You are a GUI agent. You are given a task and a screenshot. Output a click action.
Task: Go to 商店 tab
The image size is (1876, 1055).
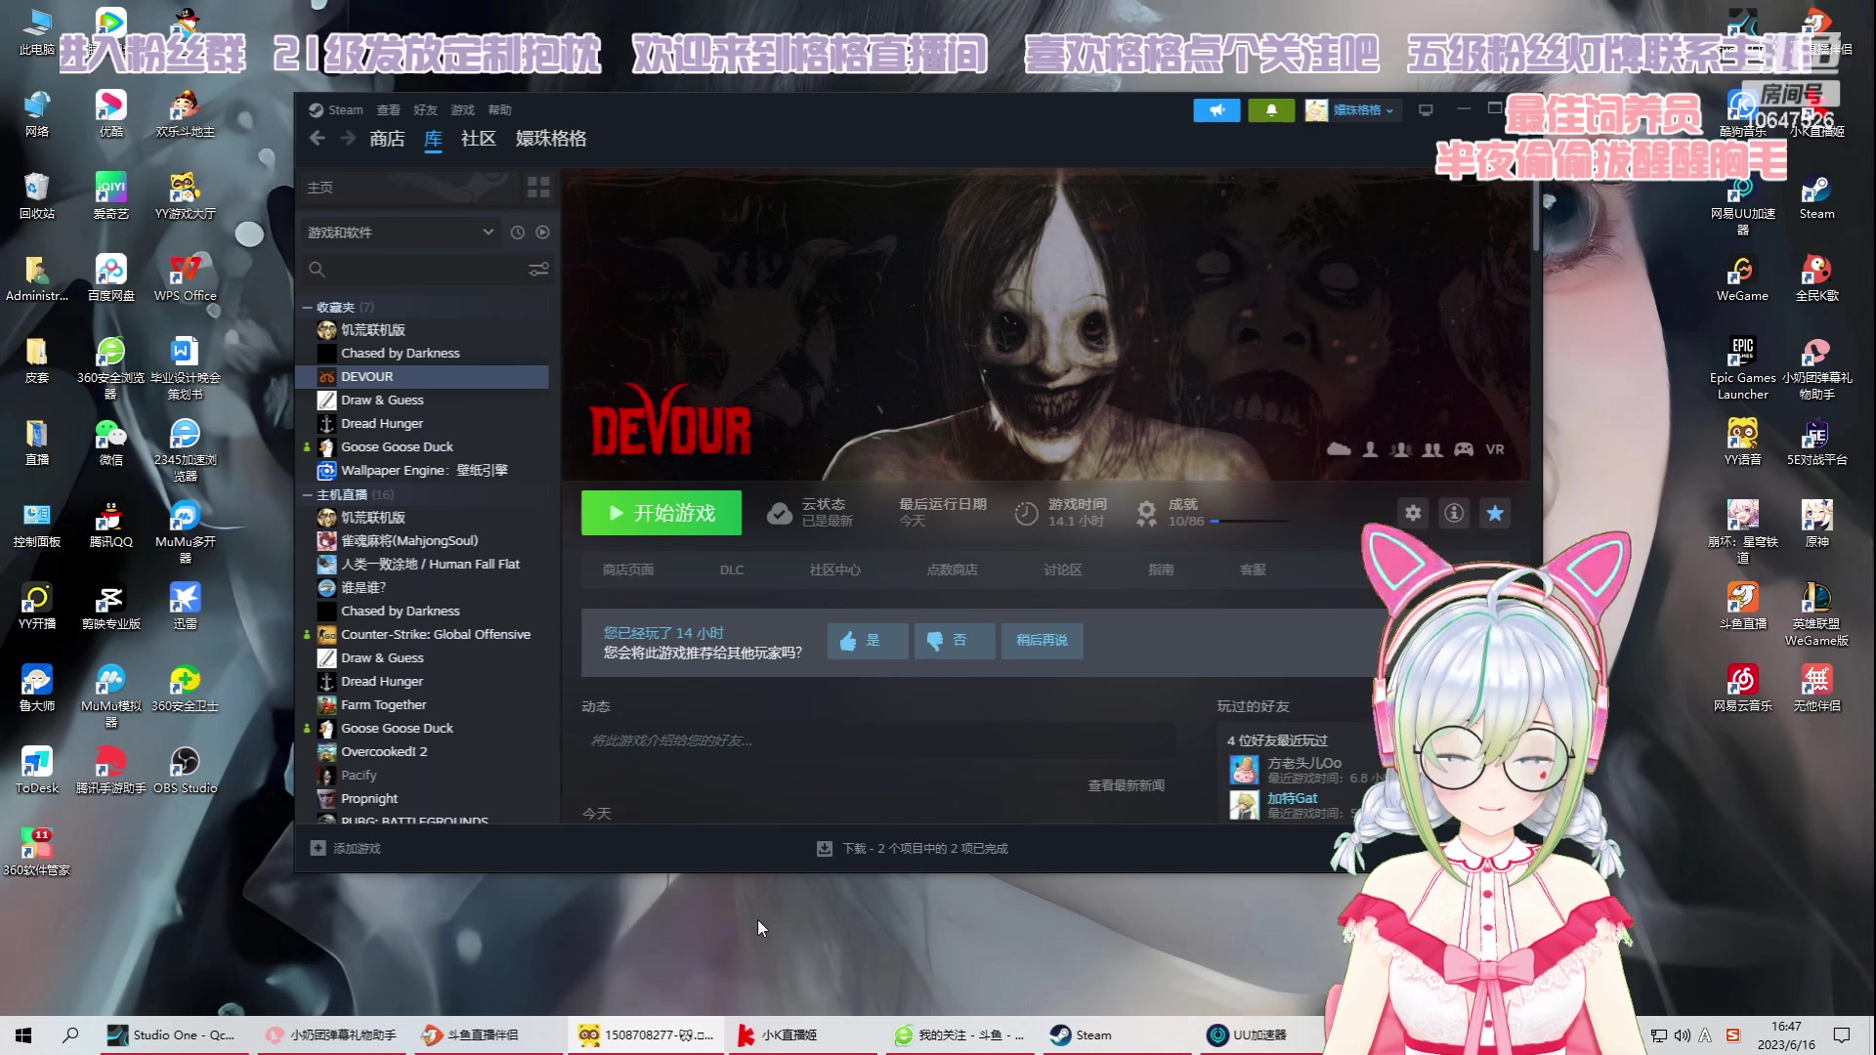tap(387, 139)
